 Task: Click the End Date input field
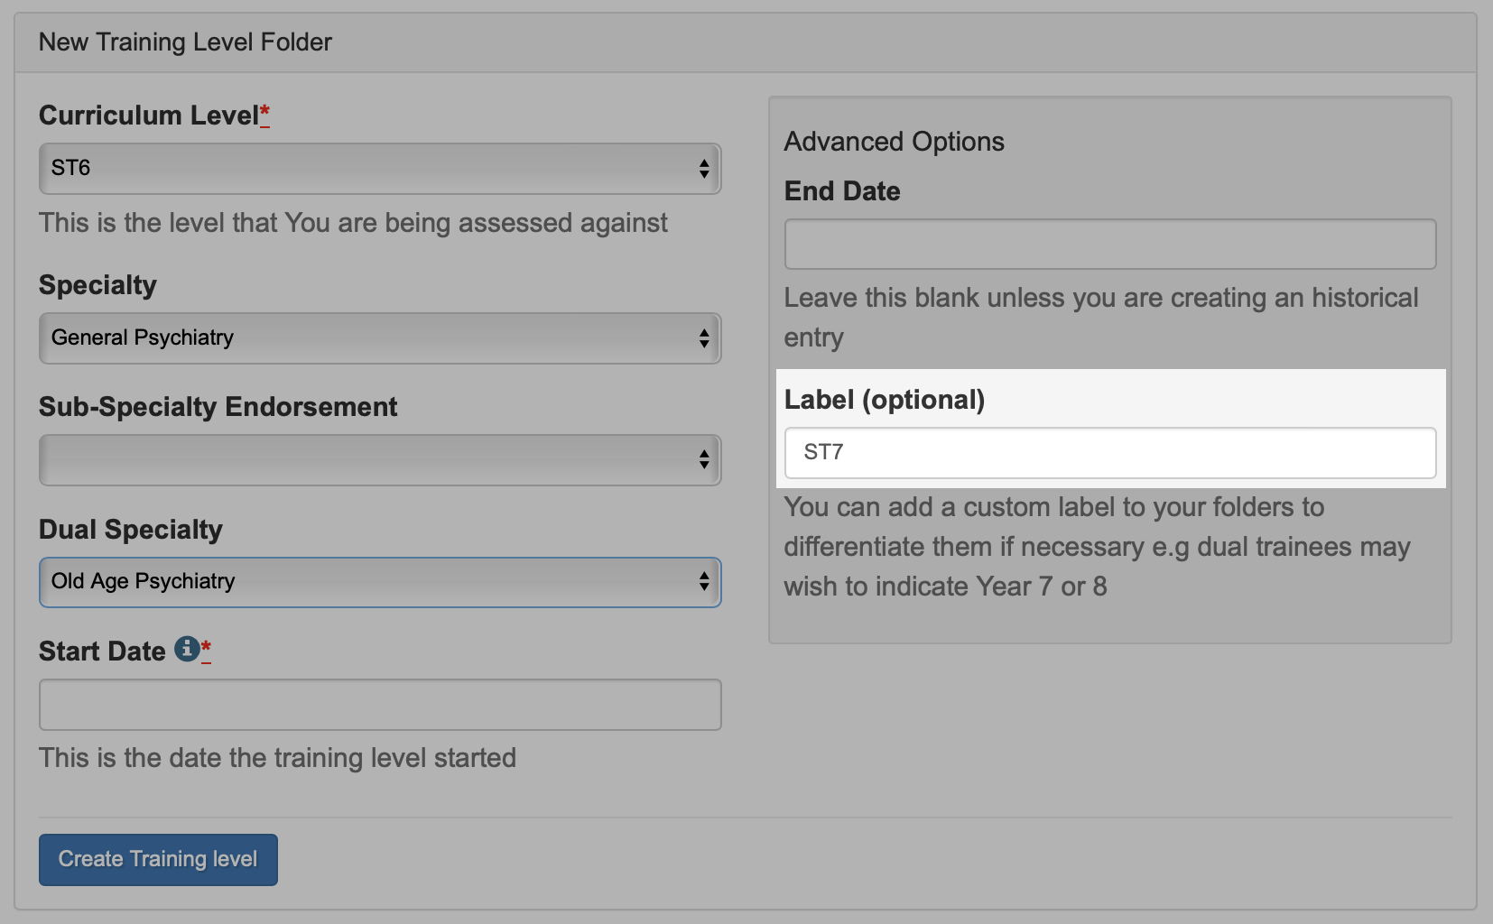click(1110, 244)
